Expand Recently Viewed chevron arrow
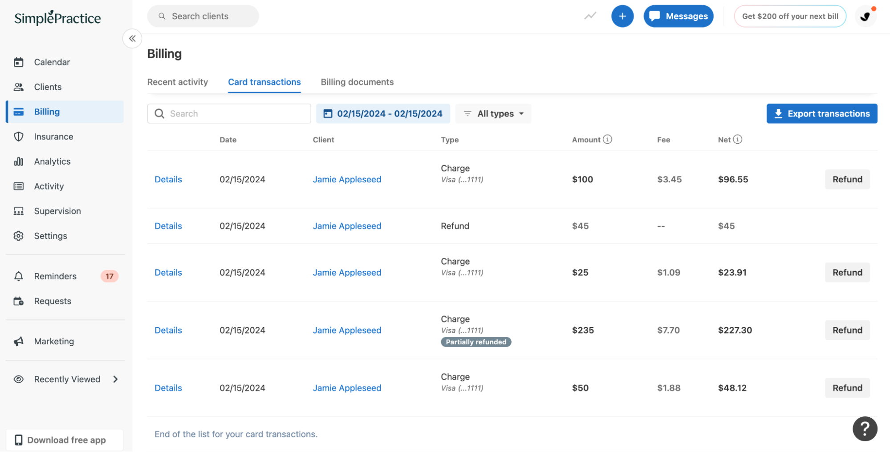This screenshot has height=452, width=890. coord(116,379)
